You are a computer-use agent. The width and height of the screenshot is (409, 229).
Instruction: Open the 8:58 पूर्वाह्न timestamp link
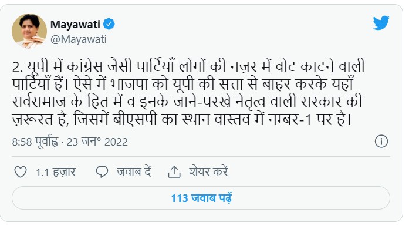click(35, 142)
